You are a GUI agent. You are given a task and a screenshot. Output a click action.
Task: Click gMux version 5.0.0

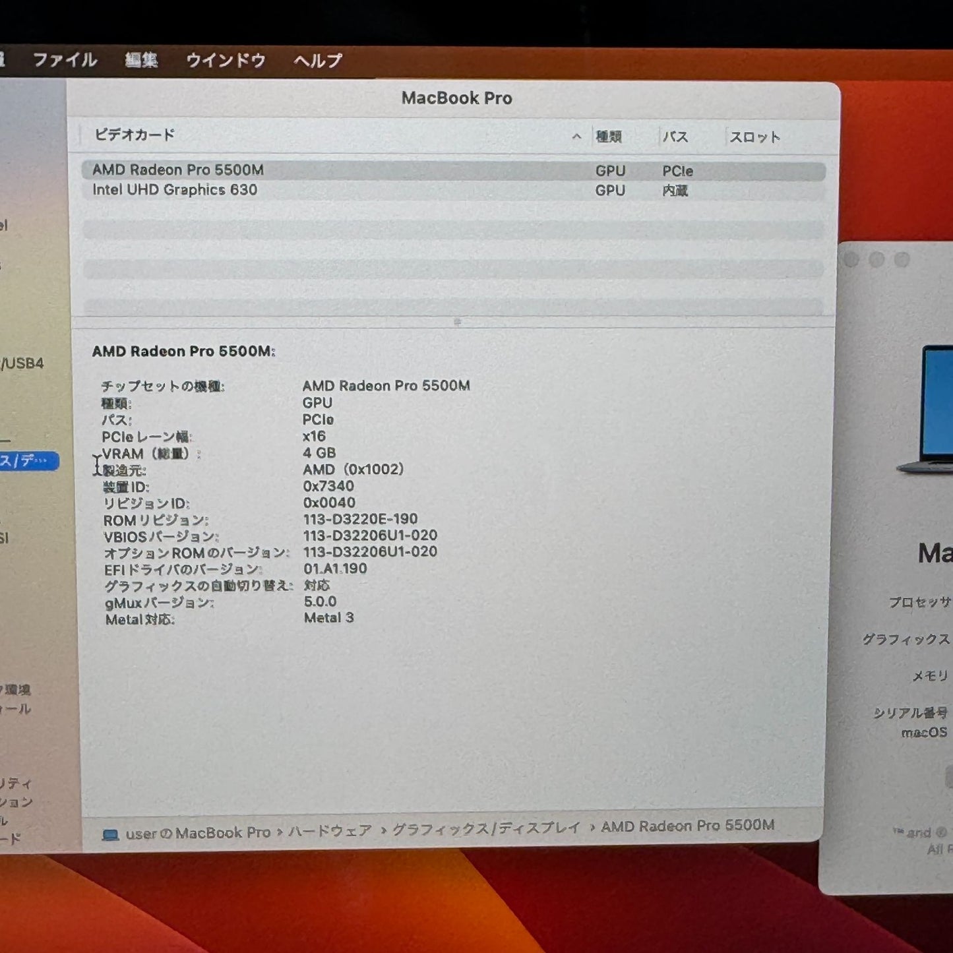(320, 601)
